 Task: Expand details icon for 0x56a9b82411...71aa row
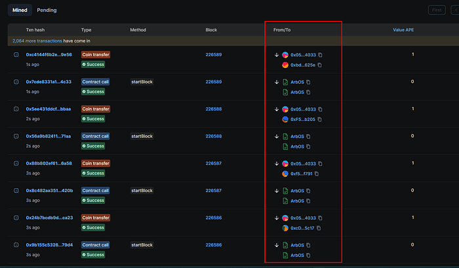16,136
